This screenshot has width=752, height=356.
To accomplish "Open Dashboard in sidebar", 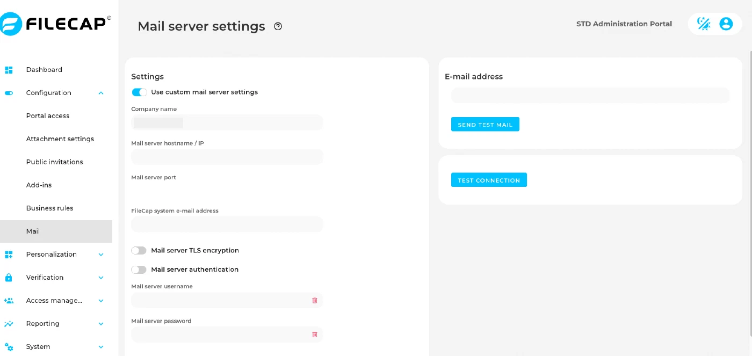I will 44,70.
